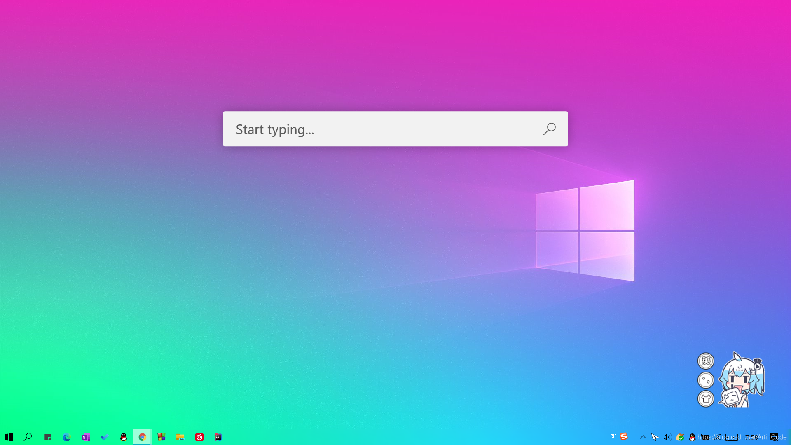Open Sticky Notes from taskbar

(47, 437)
